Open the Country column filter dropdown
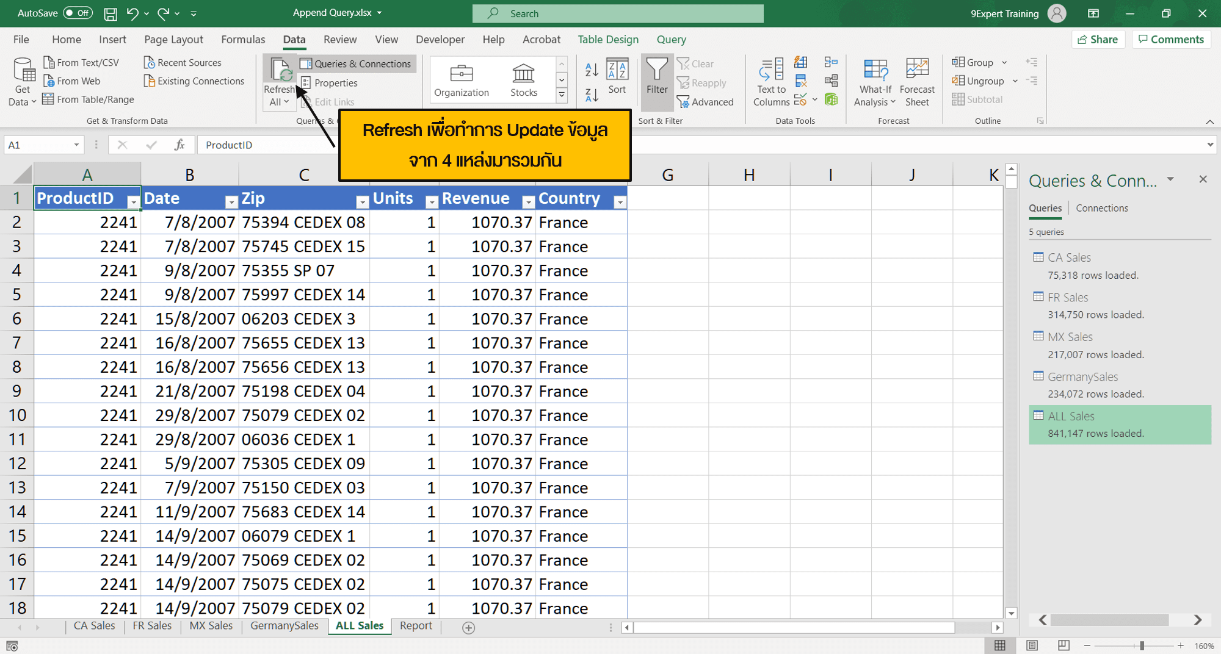The width and height of the screenshot is (1221, 654). tap(620, 202)
